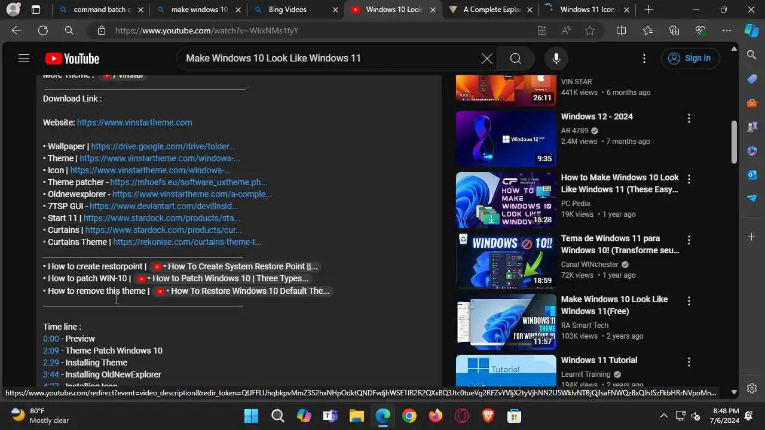Screen dimensions: 765x430
Task: Add this page to favorites star
Action: pyautogui.click(x=590, y=30)
